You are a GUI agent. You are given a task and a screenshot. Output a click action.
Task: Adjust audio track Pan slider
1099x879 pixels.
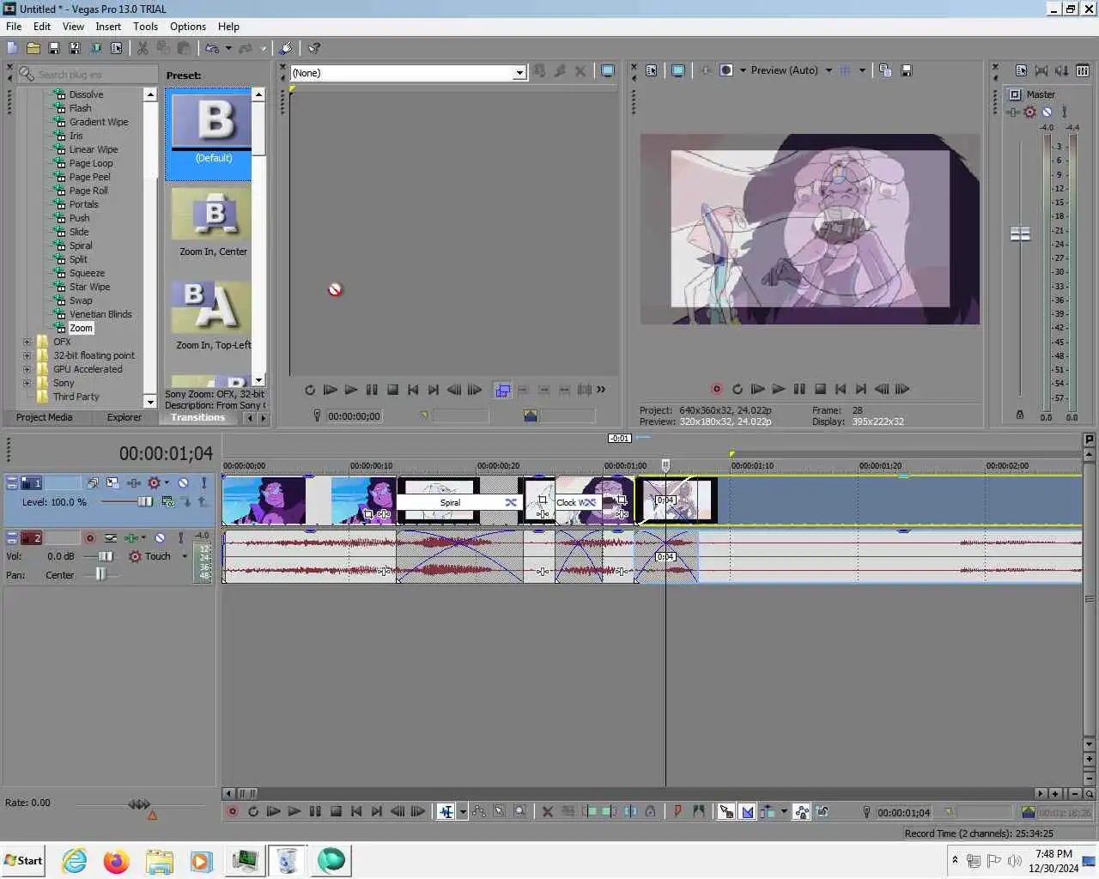click(100, 574)
